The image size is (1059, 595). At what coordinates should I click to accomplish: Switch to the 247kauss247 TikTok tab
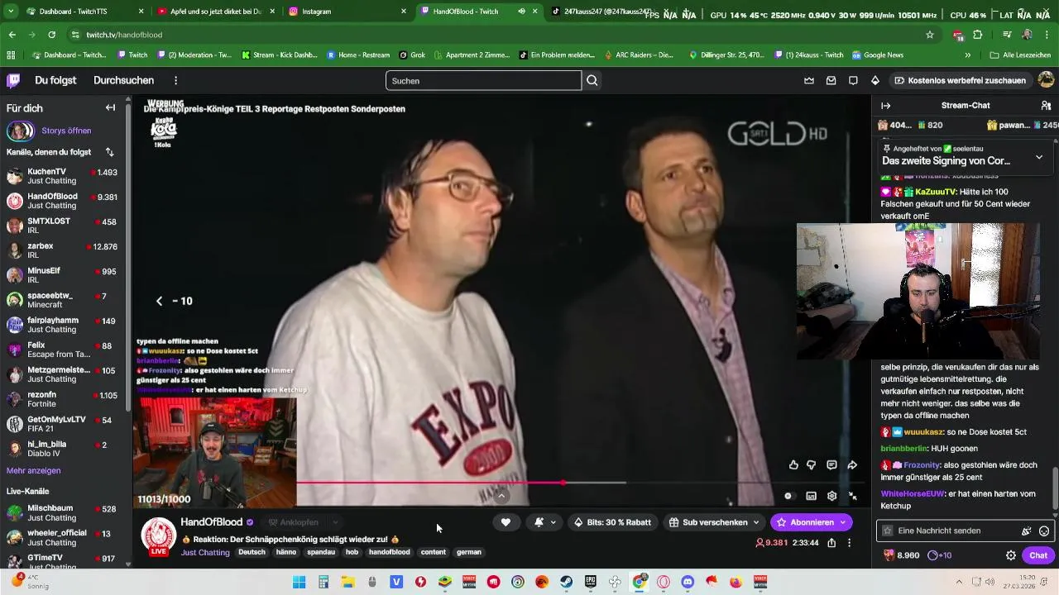pos(608,12)
